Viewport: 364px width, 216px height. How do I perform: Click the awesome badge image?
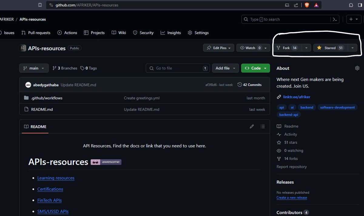(106, 162)
